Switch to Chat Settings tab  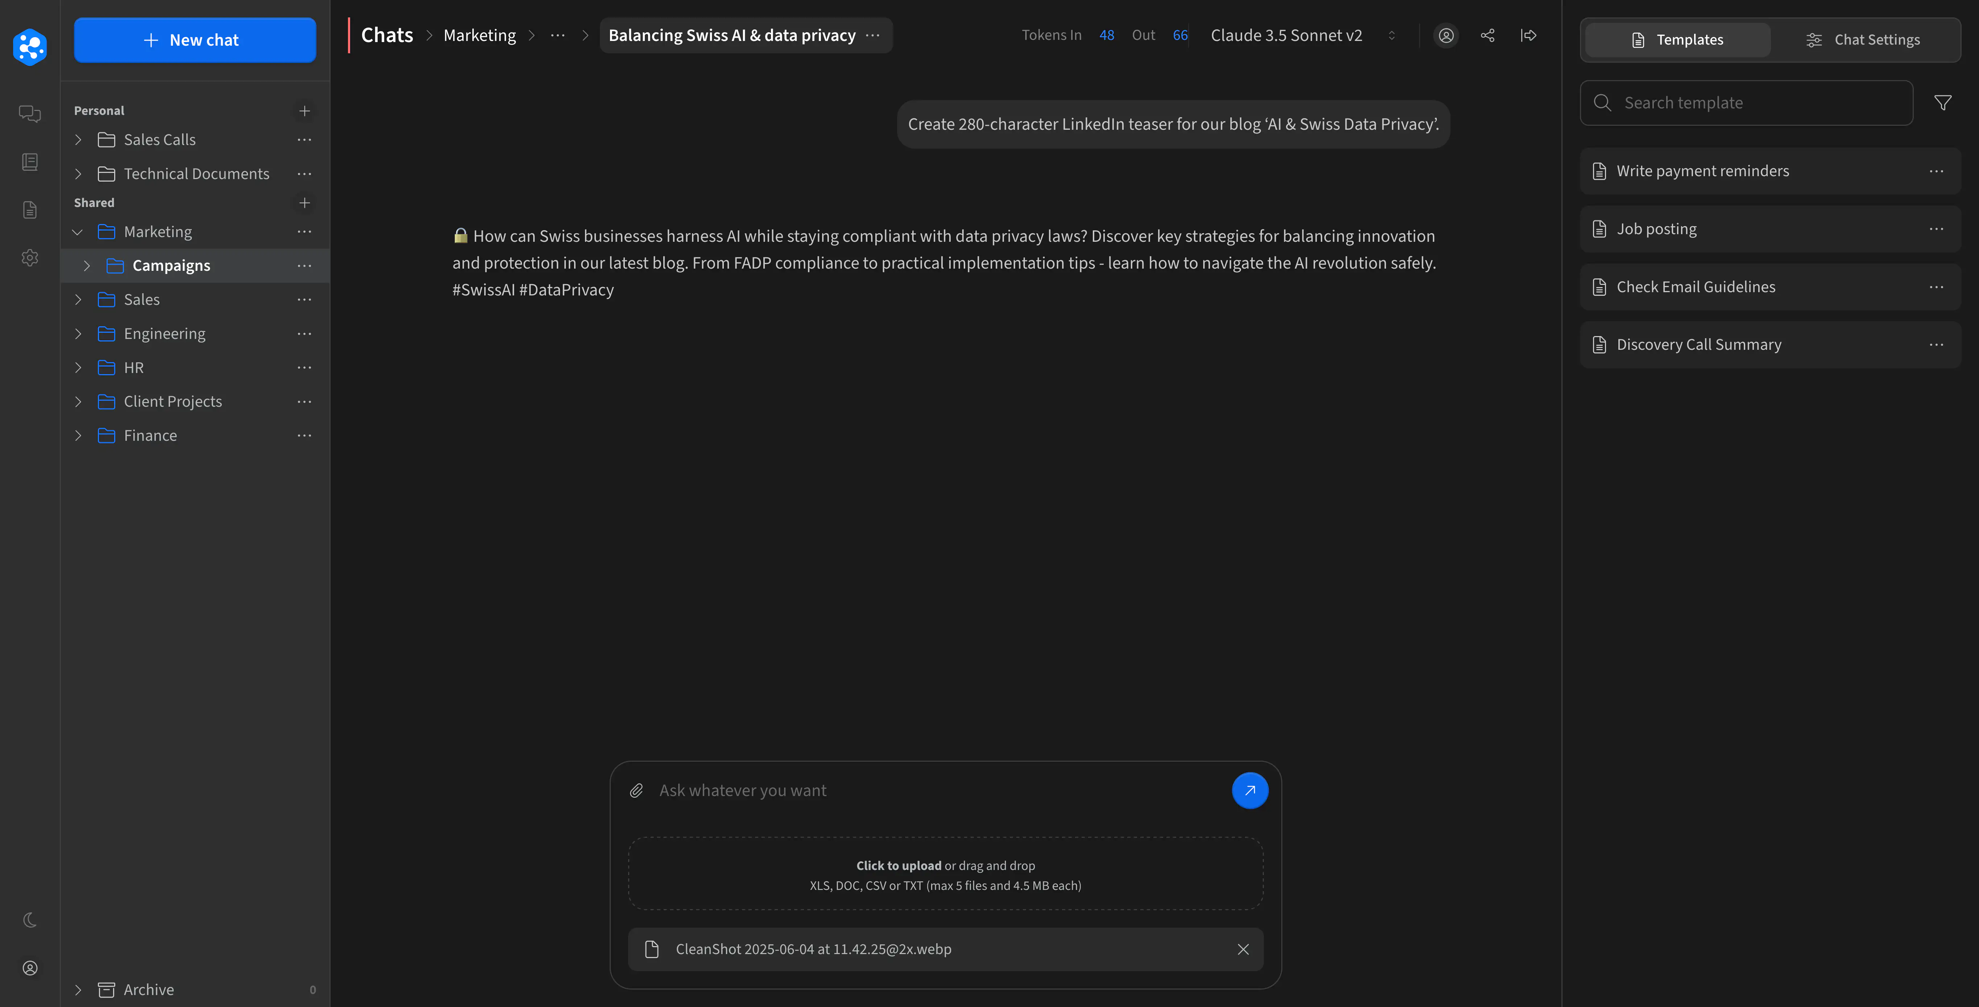(x=1863, y=40)
